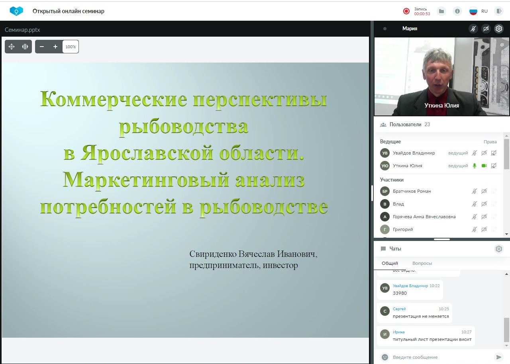Toggle camera for Влад
The height and width of the screenshot is (364, 510).
484,204
